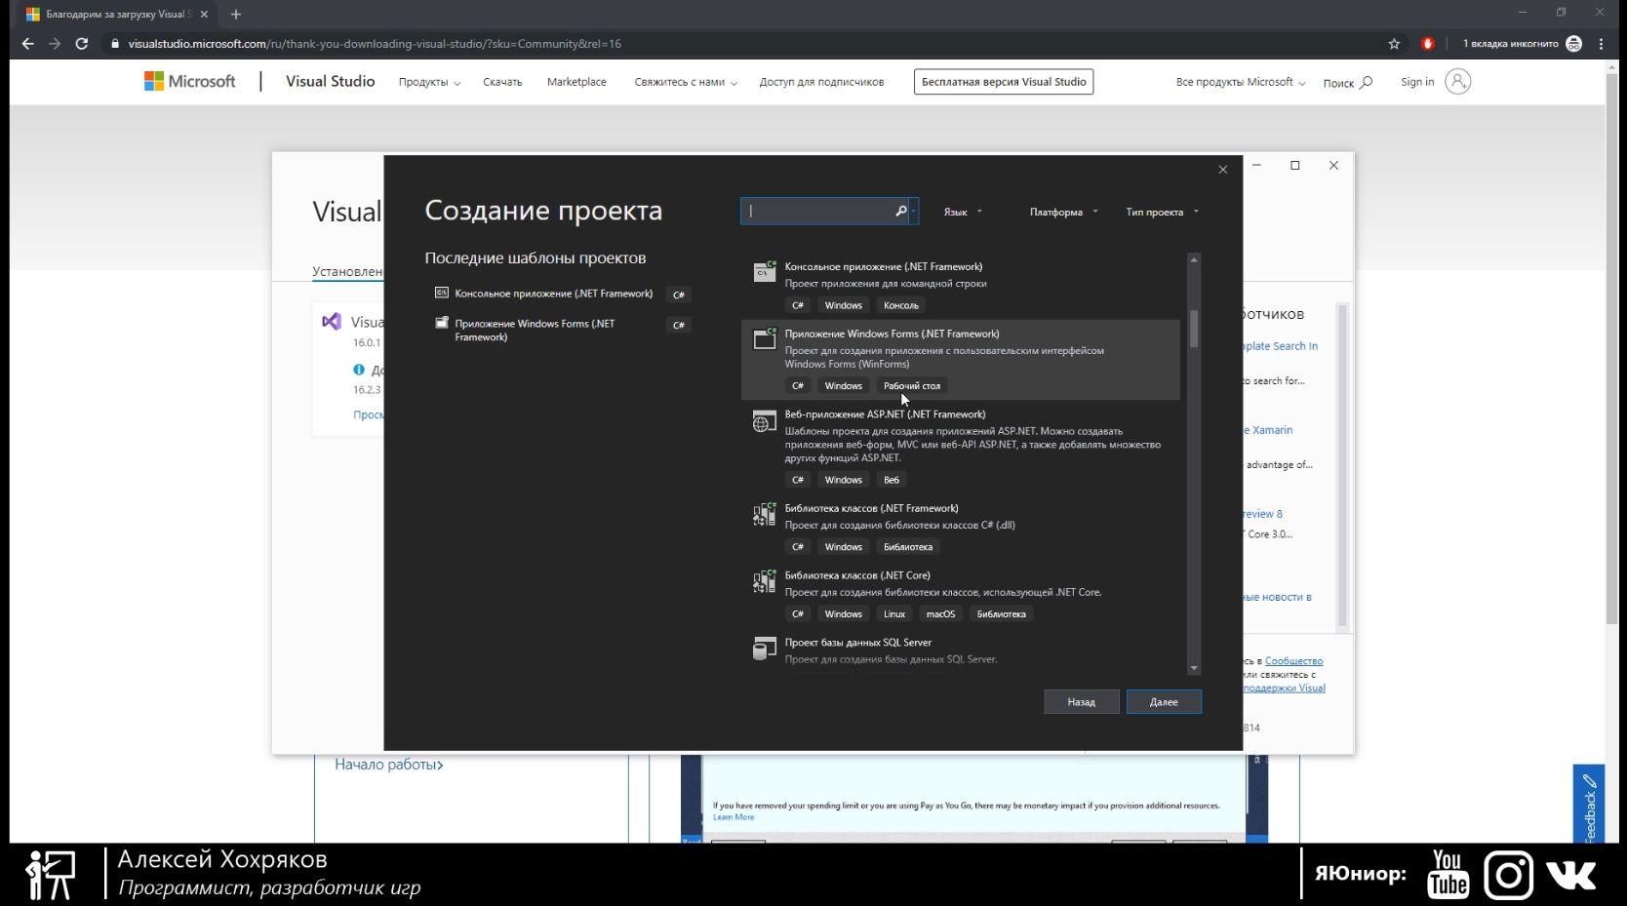The width and height of the screenshot is (1627, 906).
Task: Click the Feedback side button
Action: [1589, 805]
